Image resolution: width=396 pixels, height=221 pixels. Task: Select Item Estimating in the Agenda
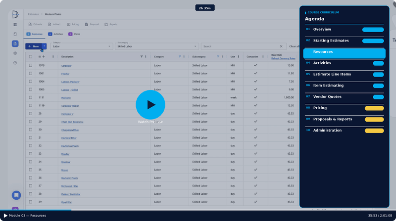coord(344,86)
